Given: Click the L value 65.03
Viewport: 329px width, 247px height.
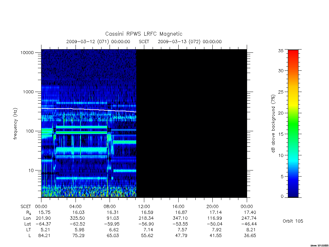Looking at the screenshot, I should click(x=113, y=235).
